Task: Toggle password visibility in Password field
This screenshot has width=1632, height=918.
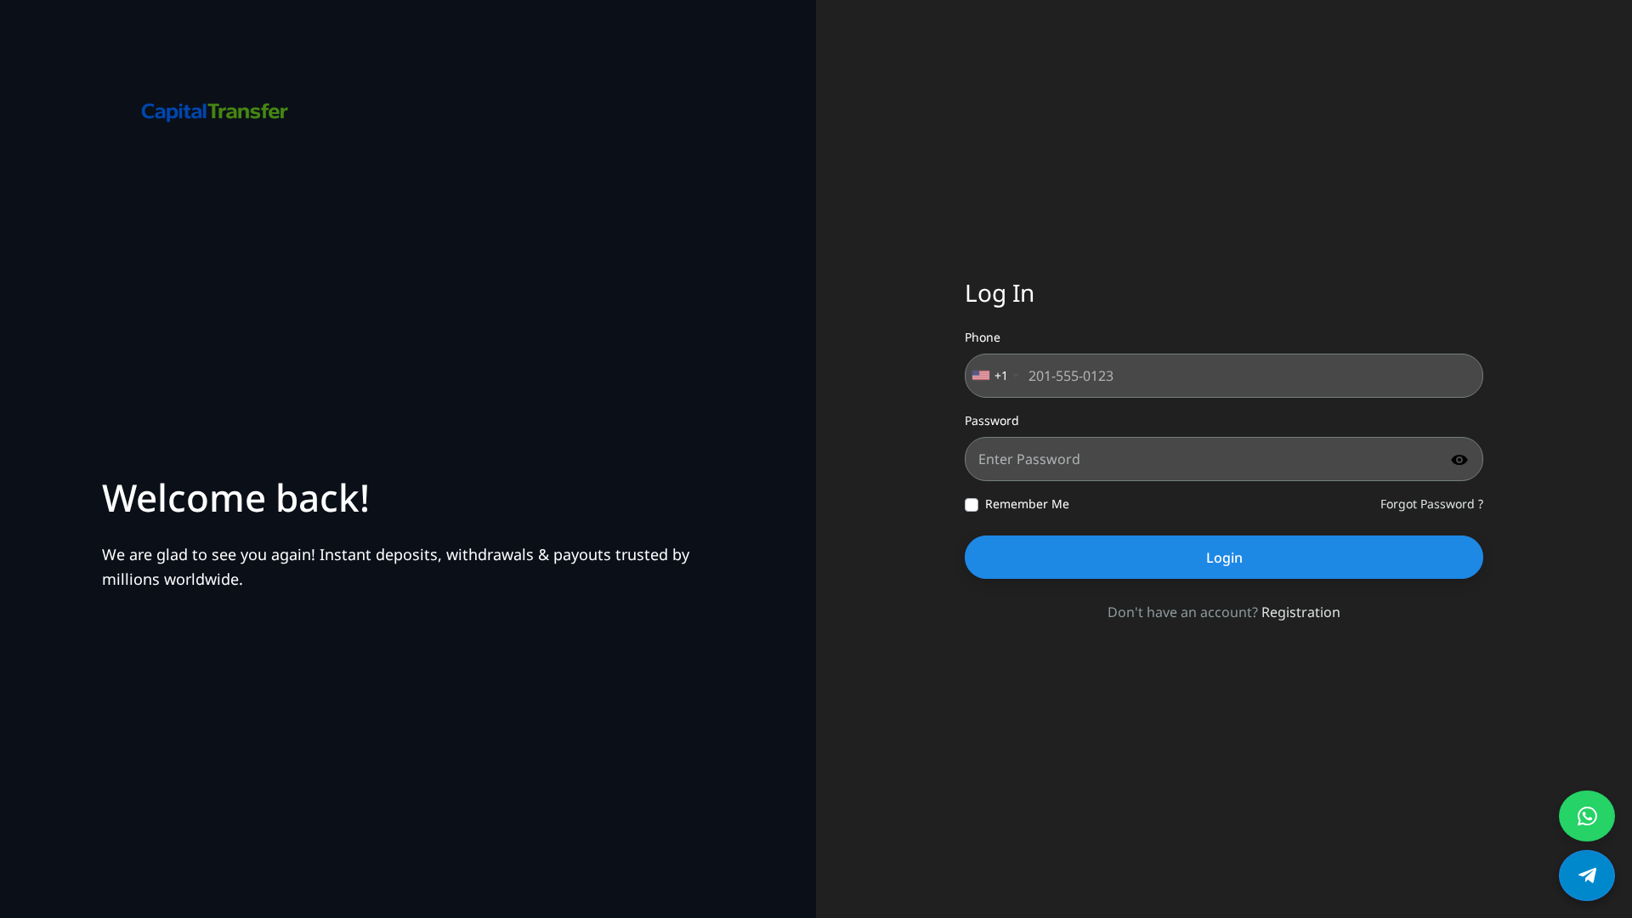Action: pyautogui.click(x=1459, y=459)
